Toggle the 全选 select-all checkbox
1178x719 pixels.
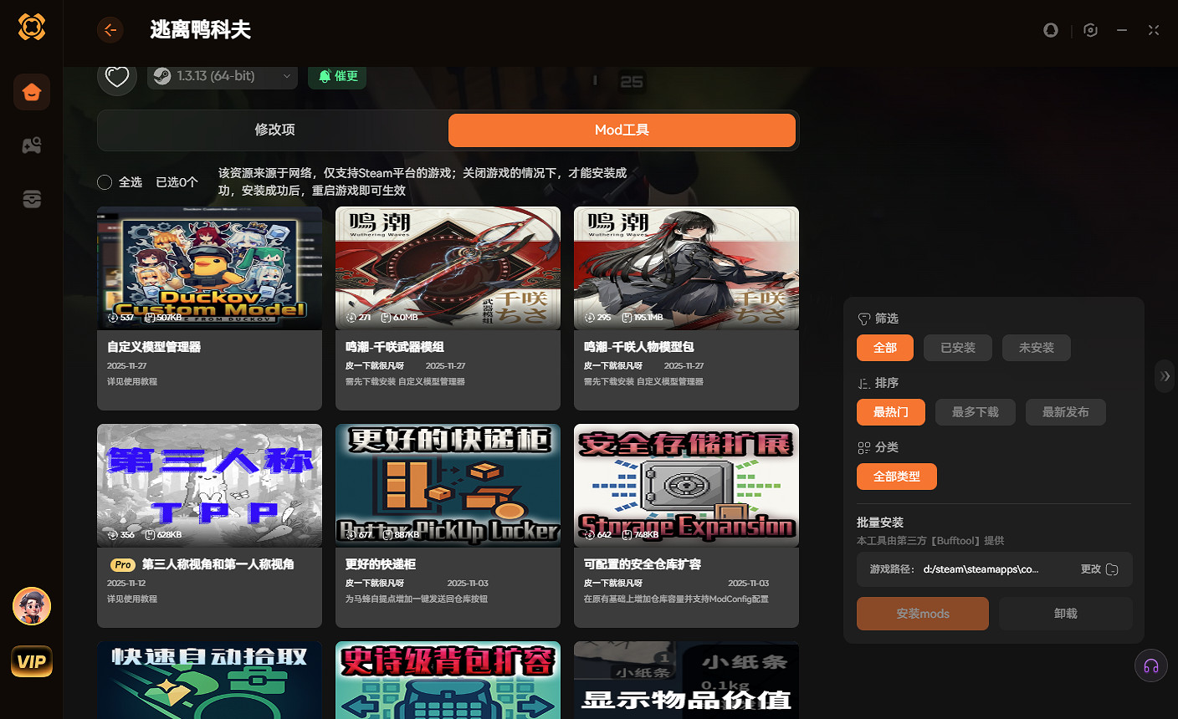104,181
